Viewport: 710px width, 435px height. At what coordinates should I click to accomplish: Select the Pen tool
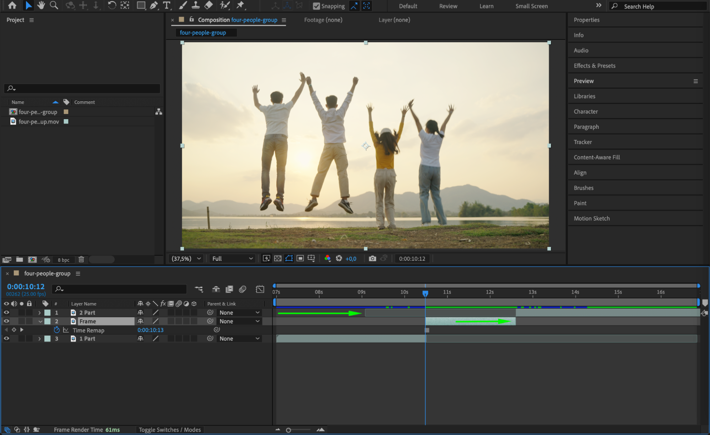click(154, 5)
